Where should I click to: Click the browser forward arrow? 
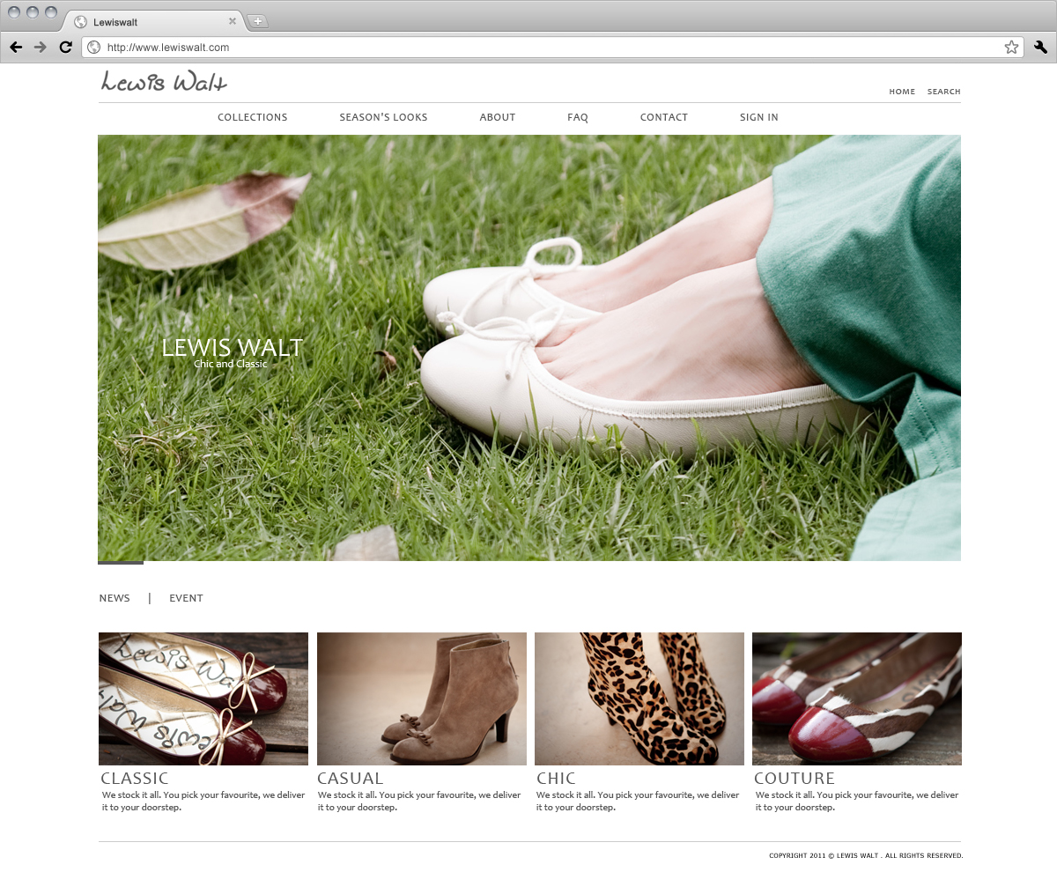pos(41,48)
